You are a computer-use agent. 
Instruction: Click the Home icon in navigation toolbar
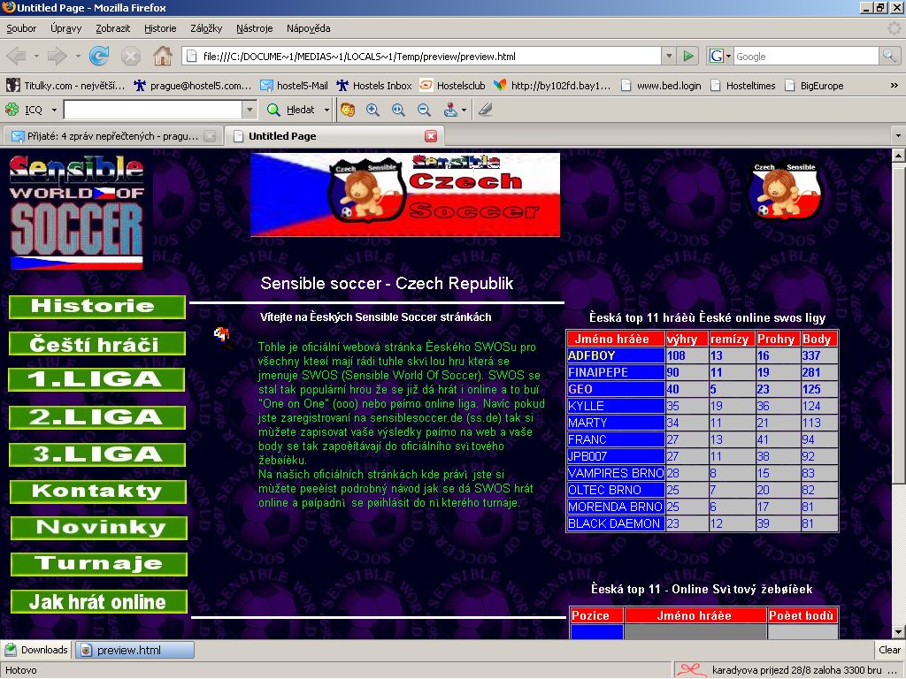162,57
